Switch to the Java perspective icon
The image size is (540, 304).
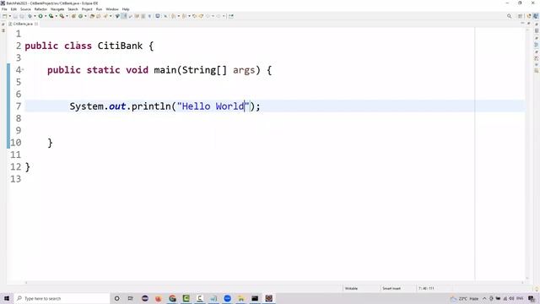point(536,16)
